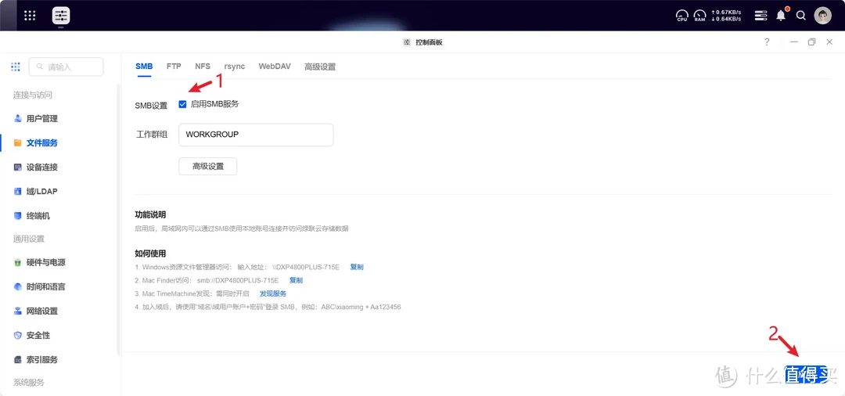Screen dimensions: 845x396
Task: Click the Domain/LDAP icon
Action: point(18,191)
